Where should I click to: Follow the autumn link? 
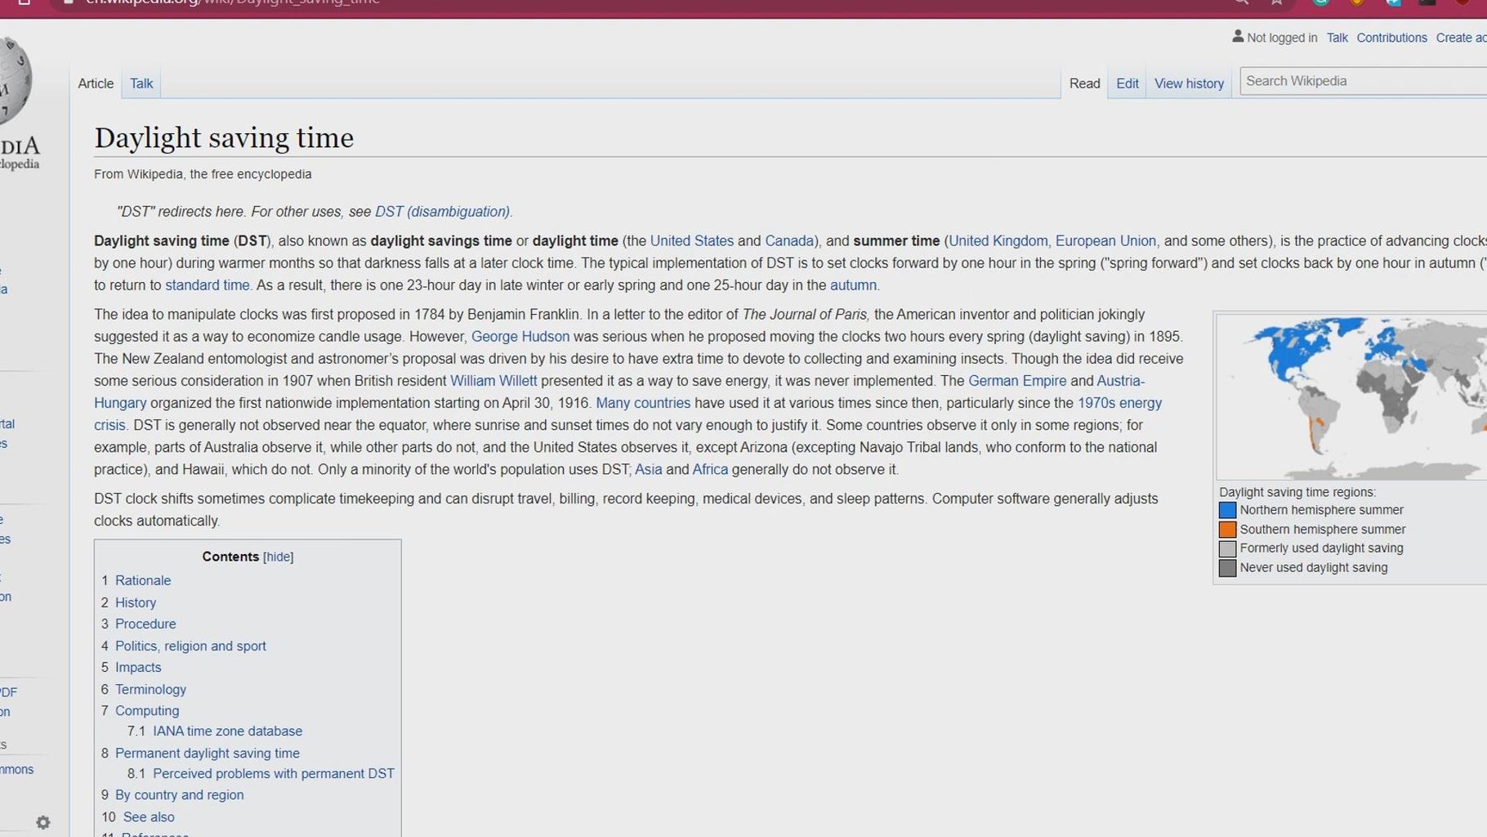pyautogui.click(x=853, y=285)
